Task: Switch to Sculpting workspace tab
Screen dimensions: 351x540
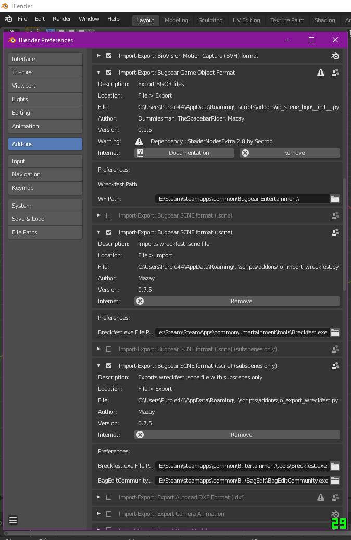Action: point(210,20)
